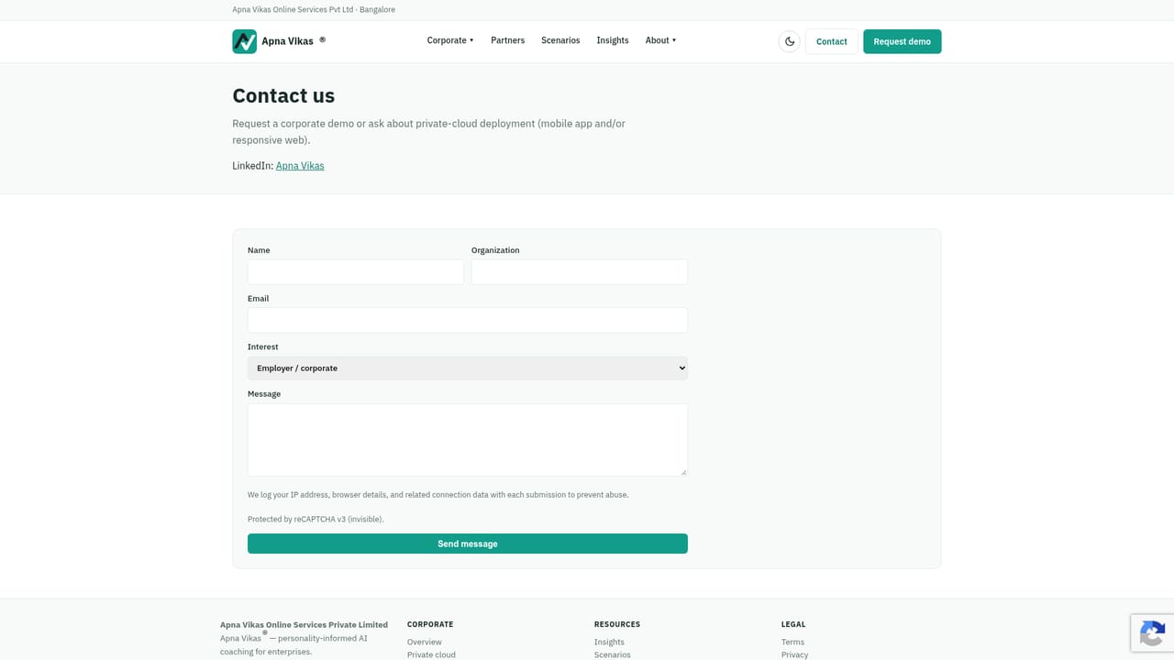
Task: Open the Interest select dropdown
Action: [x=468, y=368]
